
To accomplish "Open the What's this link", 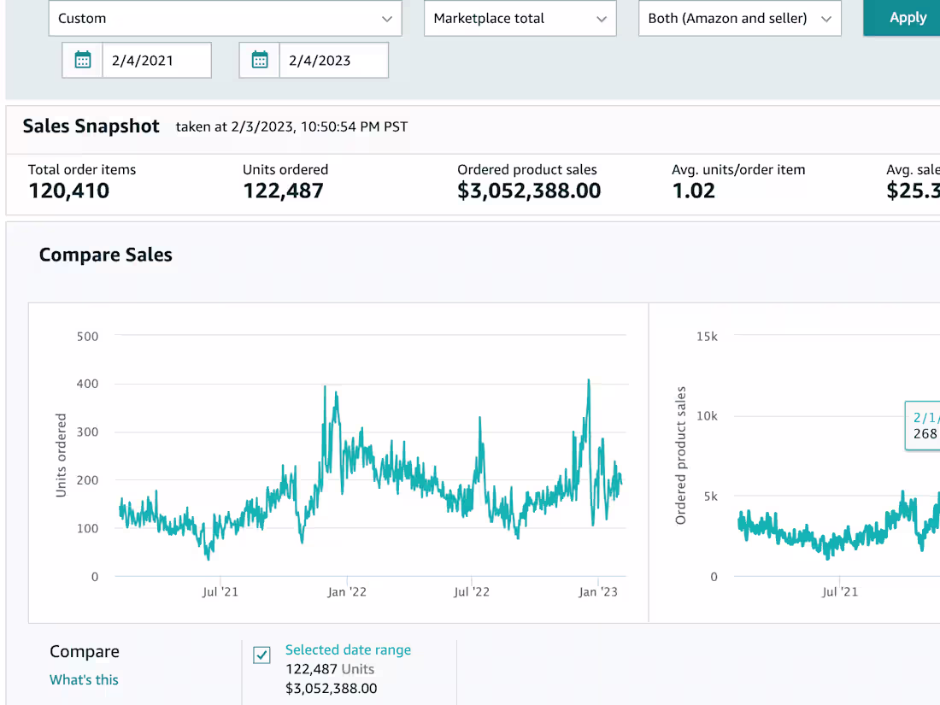I will 84,679.
